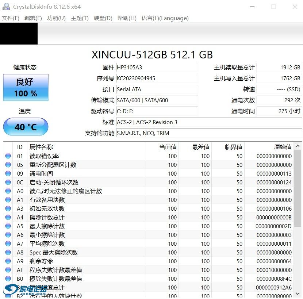Image resolution: width=303 pixels, height=299 pixels.
Task: Click the 临界值 column header
Action: (x=228, y=147)
